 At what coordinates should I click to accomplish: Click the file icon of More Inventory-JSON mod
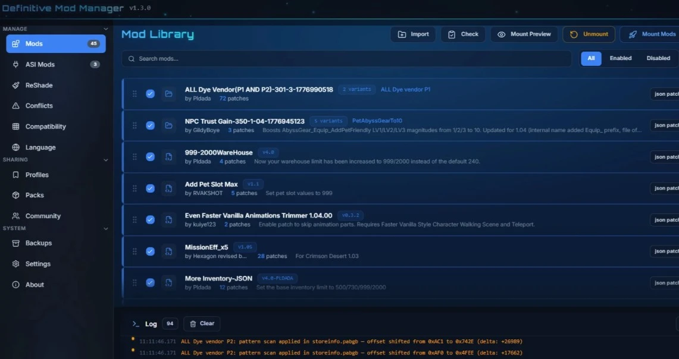tap(168, 282)
